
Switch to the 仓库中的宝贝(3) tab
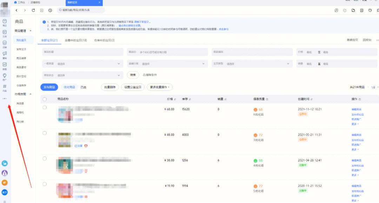pyautogui.click(x=104, y=40)
